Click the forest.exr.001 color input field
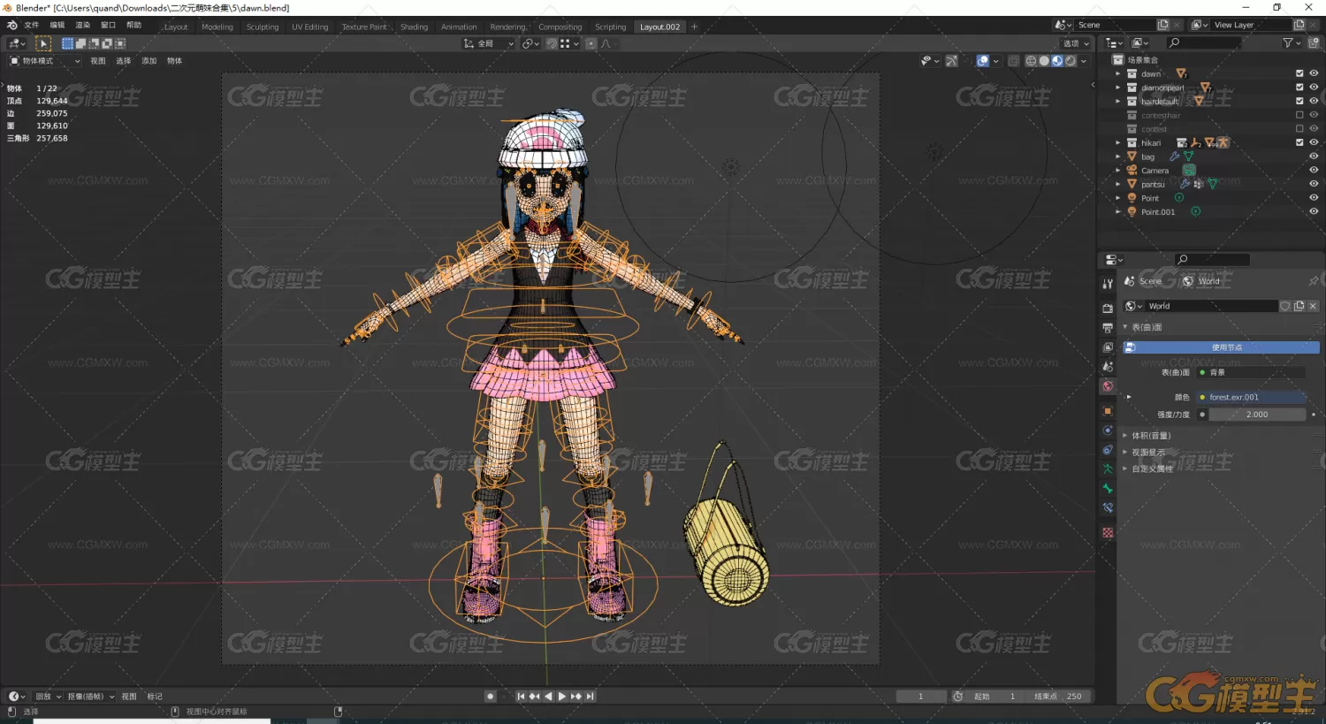The width and height of the screenshot is (1326, 724). coord(1251,397)
